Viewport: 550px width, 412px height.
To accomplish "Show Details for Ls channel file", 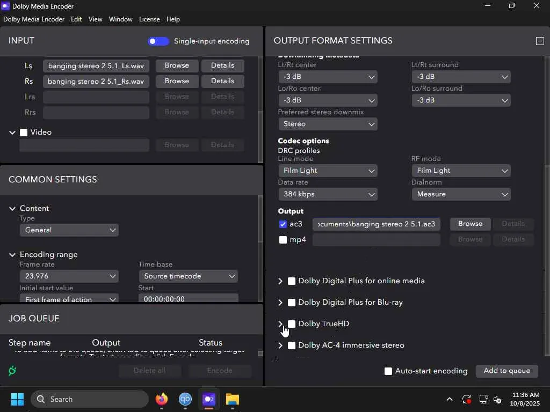I will [222, 65].
